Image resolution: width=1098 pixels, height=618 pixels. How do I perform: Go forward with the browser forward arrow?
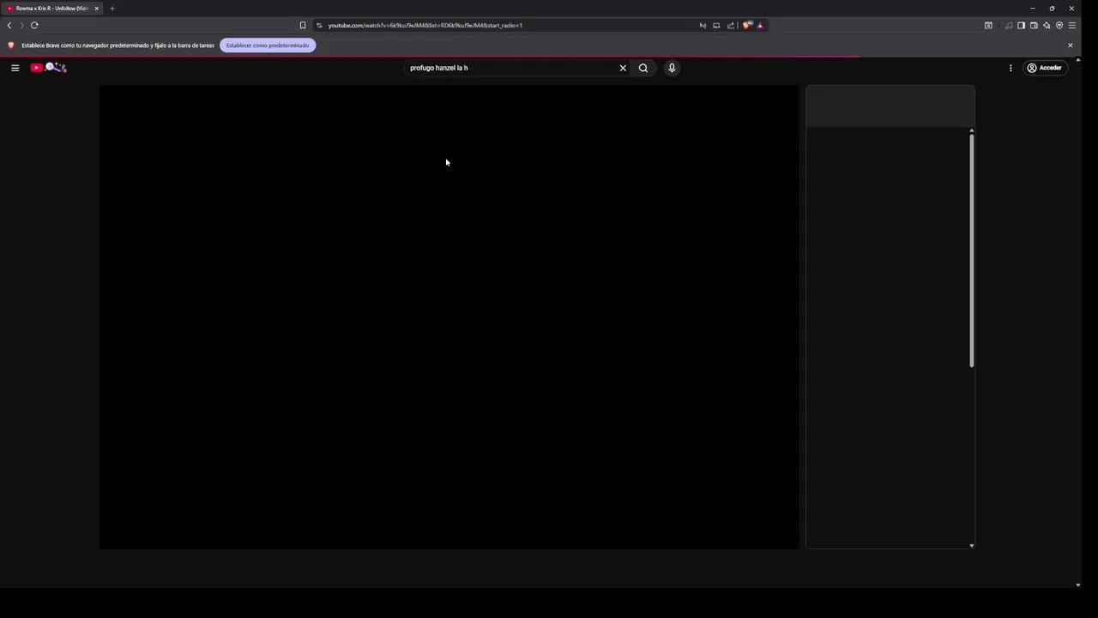click(x=21, y=25)
